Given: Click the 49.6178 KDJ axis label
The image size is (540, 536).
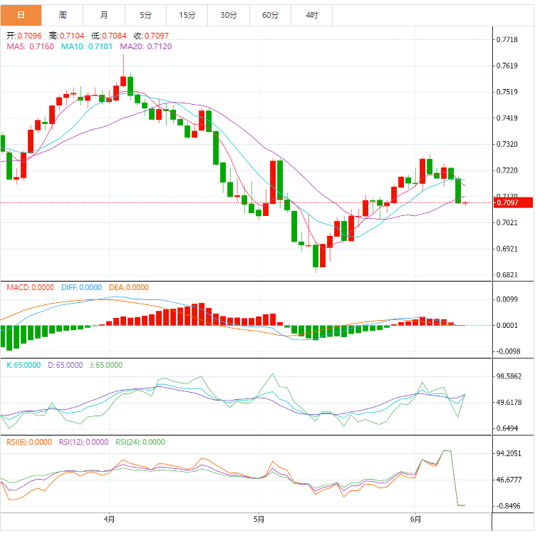Looking at the screenshot, I should (509, 402).
